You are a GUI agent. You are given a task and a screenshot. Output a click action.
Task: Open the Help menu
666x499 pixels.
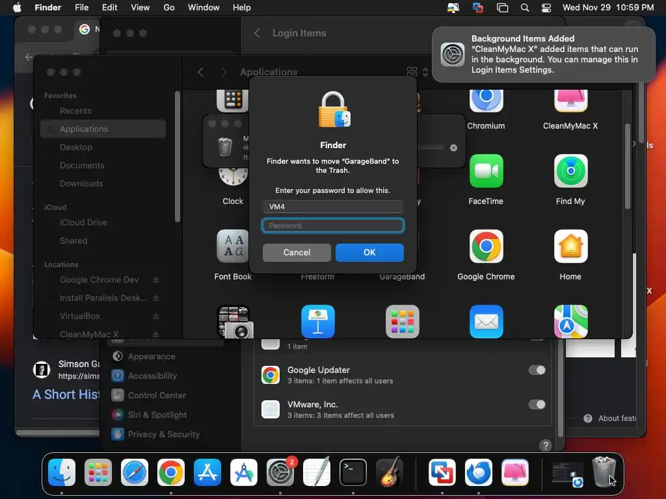[x=242, y=8]
